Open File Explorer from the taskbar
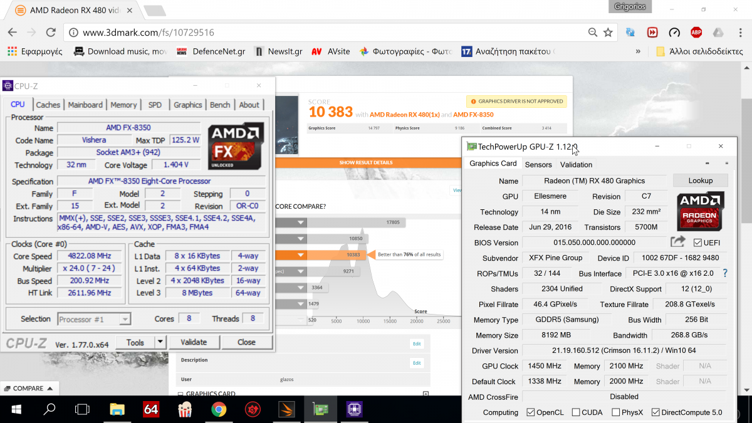 117,410
